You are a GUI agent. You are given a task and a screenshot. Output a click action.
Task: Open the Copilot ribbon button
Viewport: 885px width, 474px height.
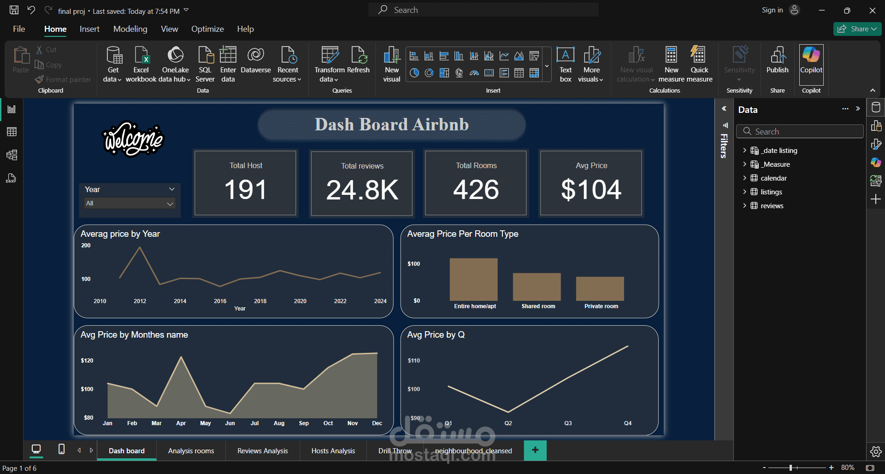point(811,64)
